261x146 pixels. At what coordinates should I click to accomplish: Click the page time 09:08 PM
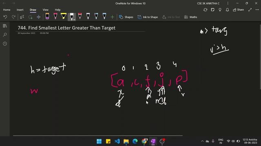coord(44,33)
